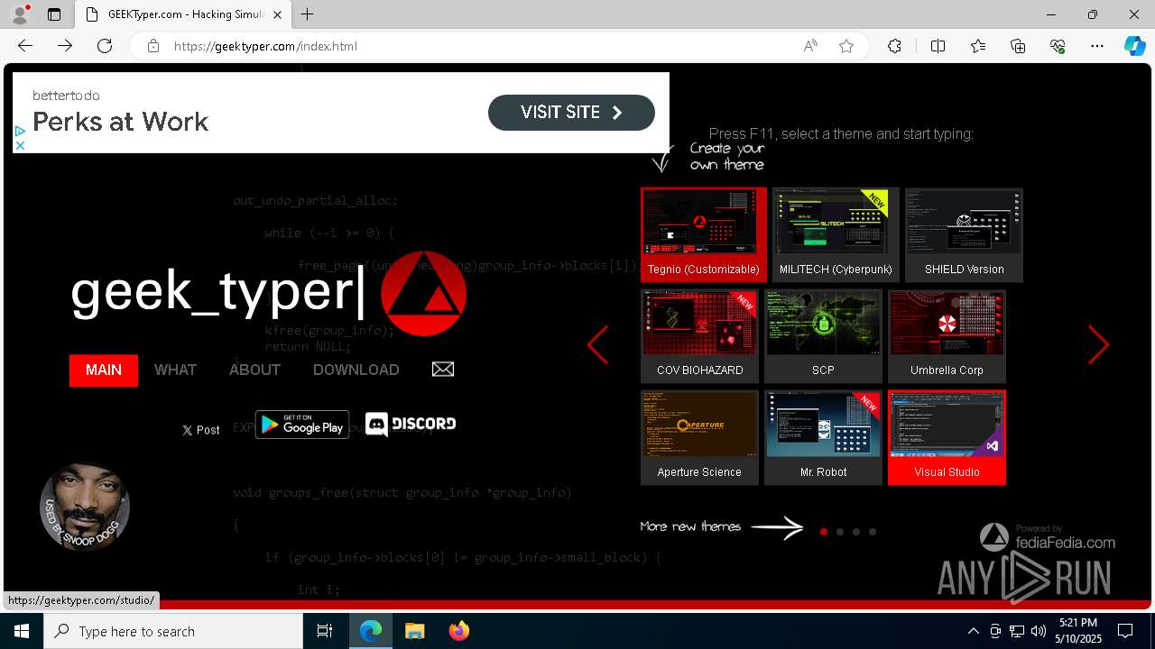Open the Windows Start menu

pyautogui.click(x=22, y=631)
